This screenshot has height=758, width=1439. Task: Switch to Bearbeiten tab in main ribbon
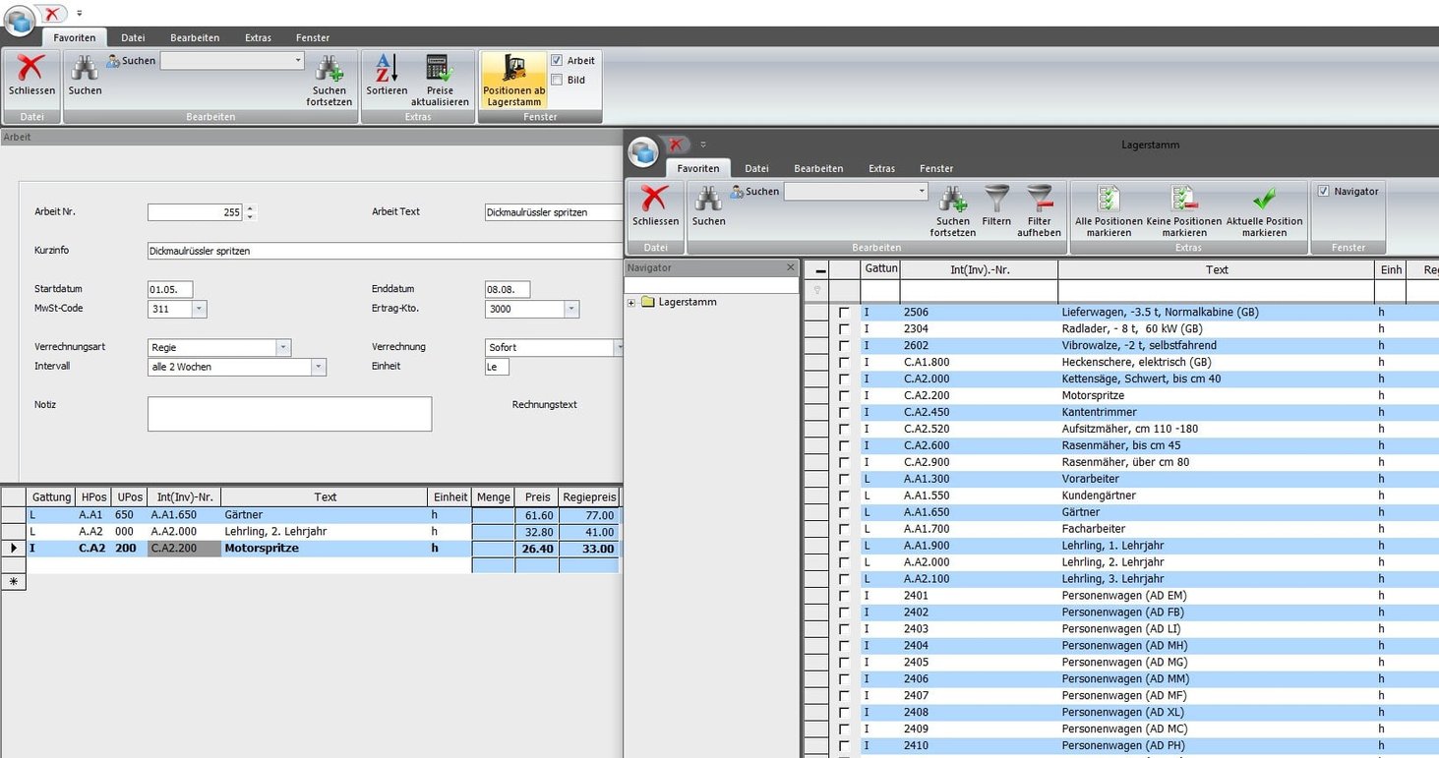pyautogui.click(x=195, y=37)
